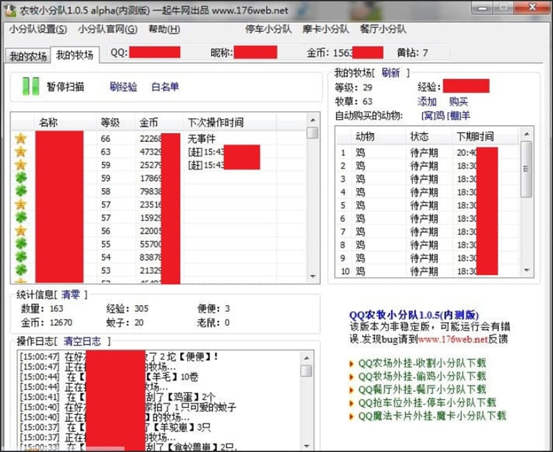Click the 刷经验 link
The width and height of the screenshot is (553, 452).
coord(123,87)
